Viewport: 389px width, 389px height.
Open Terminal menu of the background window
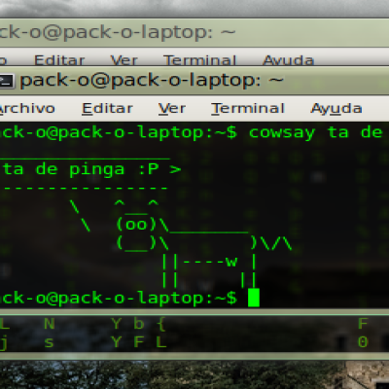point(200,60)
